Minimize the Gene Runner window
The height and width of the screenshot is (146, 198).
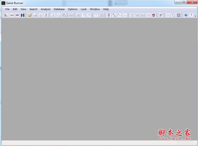[x=178, y=2]
